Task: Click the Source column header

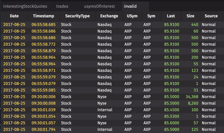Action: point(211,16)
